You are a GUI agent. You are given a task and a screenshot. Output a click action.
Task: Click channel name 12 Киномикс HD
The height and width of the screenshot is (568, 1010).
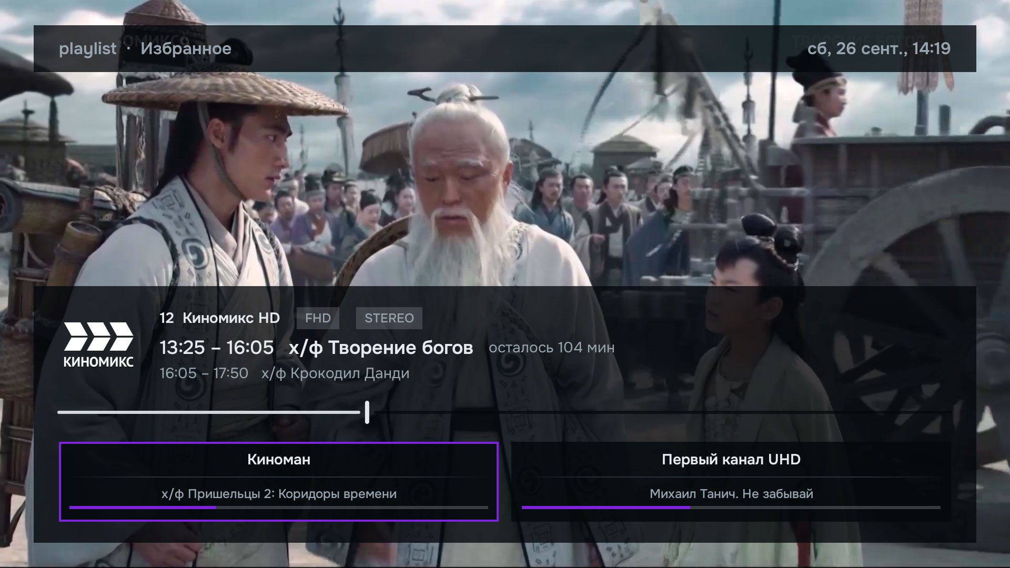click(220, 318)
